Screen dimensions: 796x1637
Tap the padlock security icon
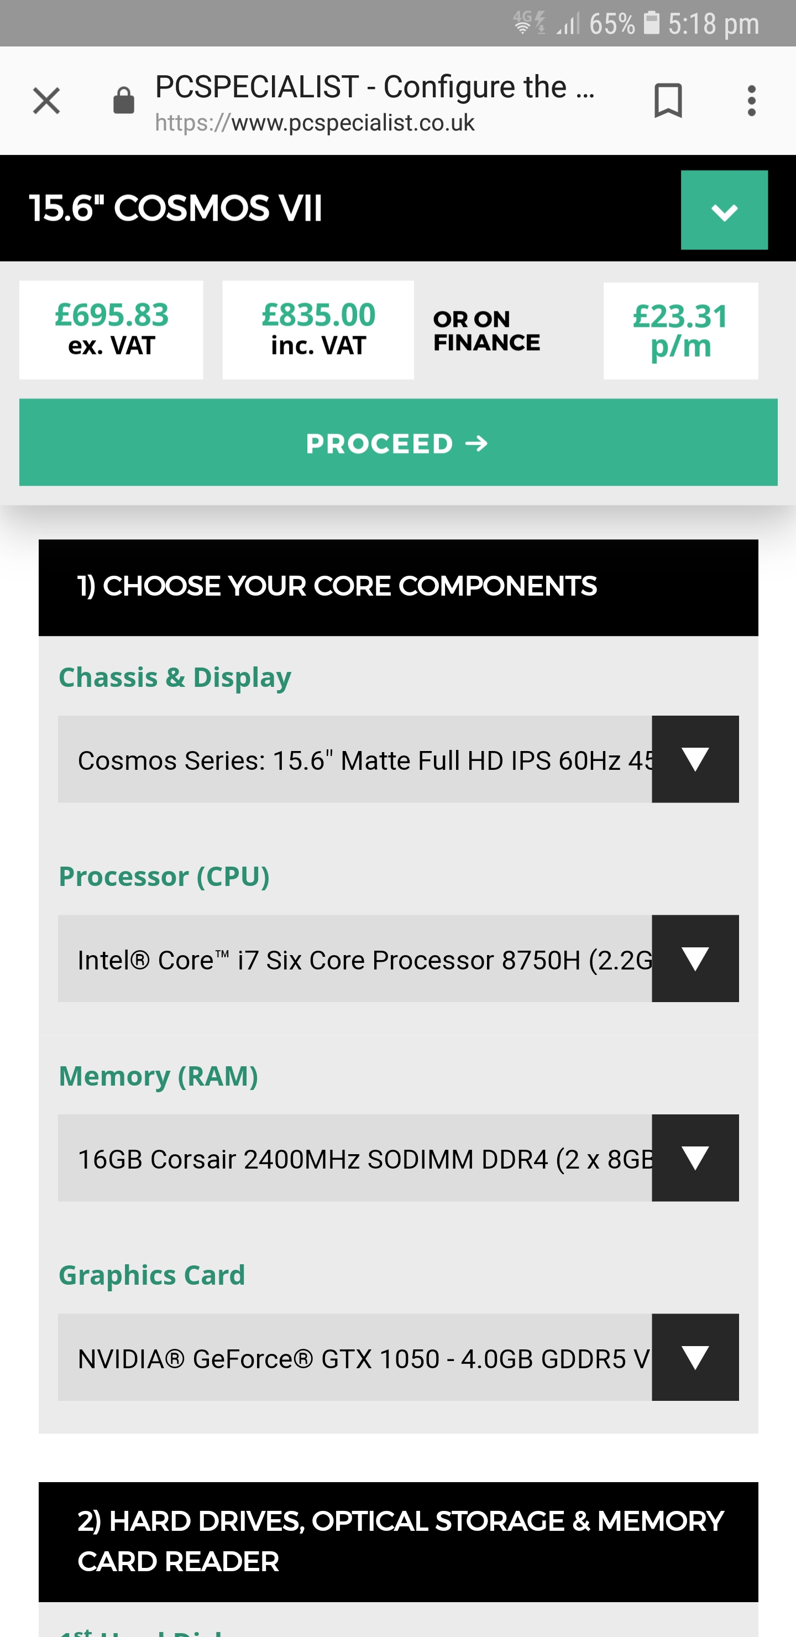(x=123, y=101)
